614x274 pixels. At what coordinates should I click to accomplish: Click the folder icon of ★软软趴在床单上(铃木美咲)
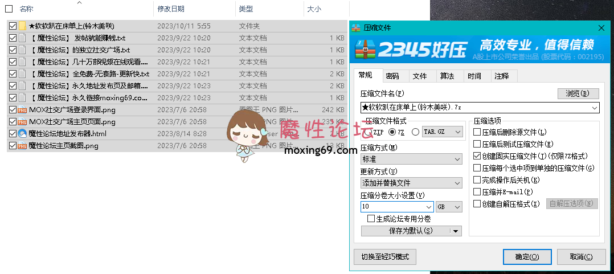[22, 26]
